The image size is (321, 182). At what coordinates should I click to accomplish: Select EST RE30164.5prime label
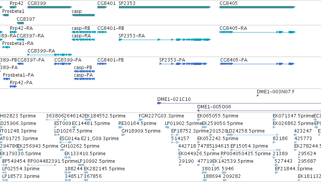(137, 123)
